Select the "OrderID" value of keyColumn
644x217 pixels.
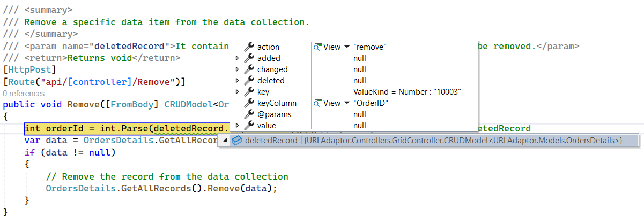371,103
